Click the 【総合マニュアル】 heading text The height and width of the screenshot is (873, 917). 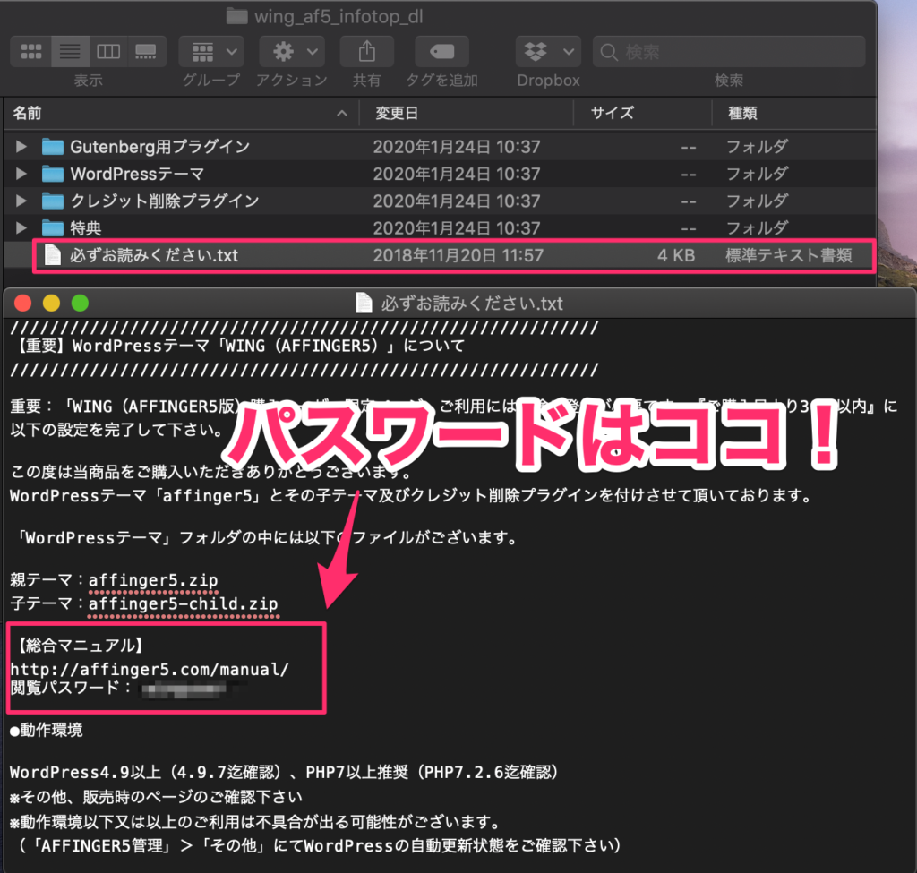click(x=81, y=646)
